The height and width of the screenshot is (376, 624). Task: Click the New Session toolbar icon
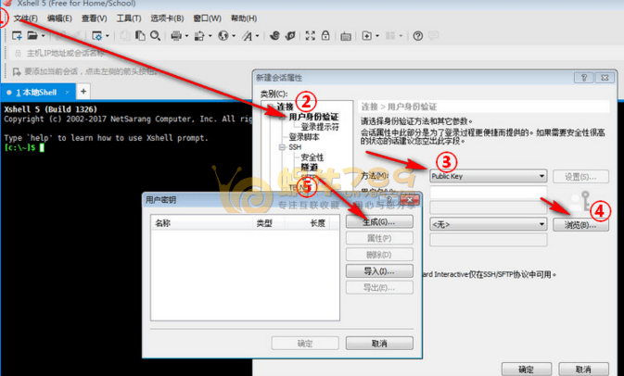click(x=17, y=36)
